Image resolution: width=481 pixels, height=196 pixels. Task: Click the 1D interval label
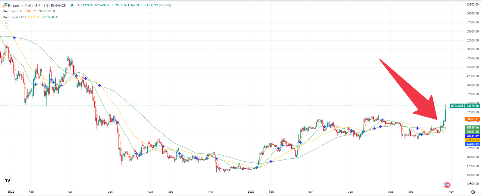[46, 5]
